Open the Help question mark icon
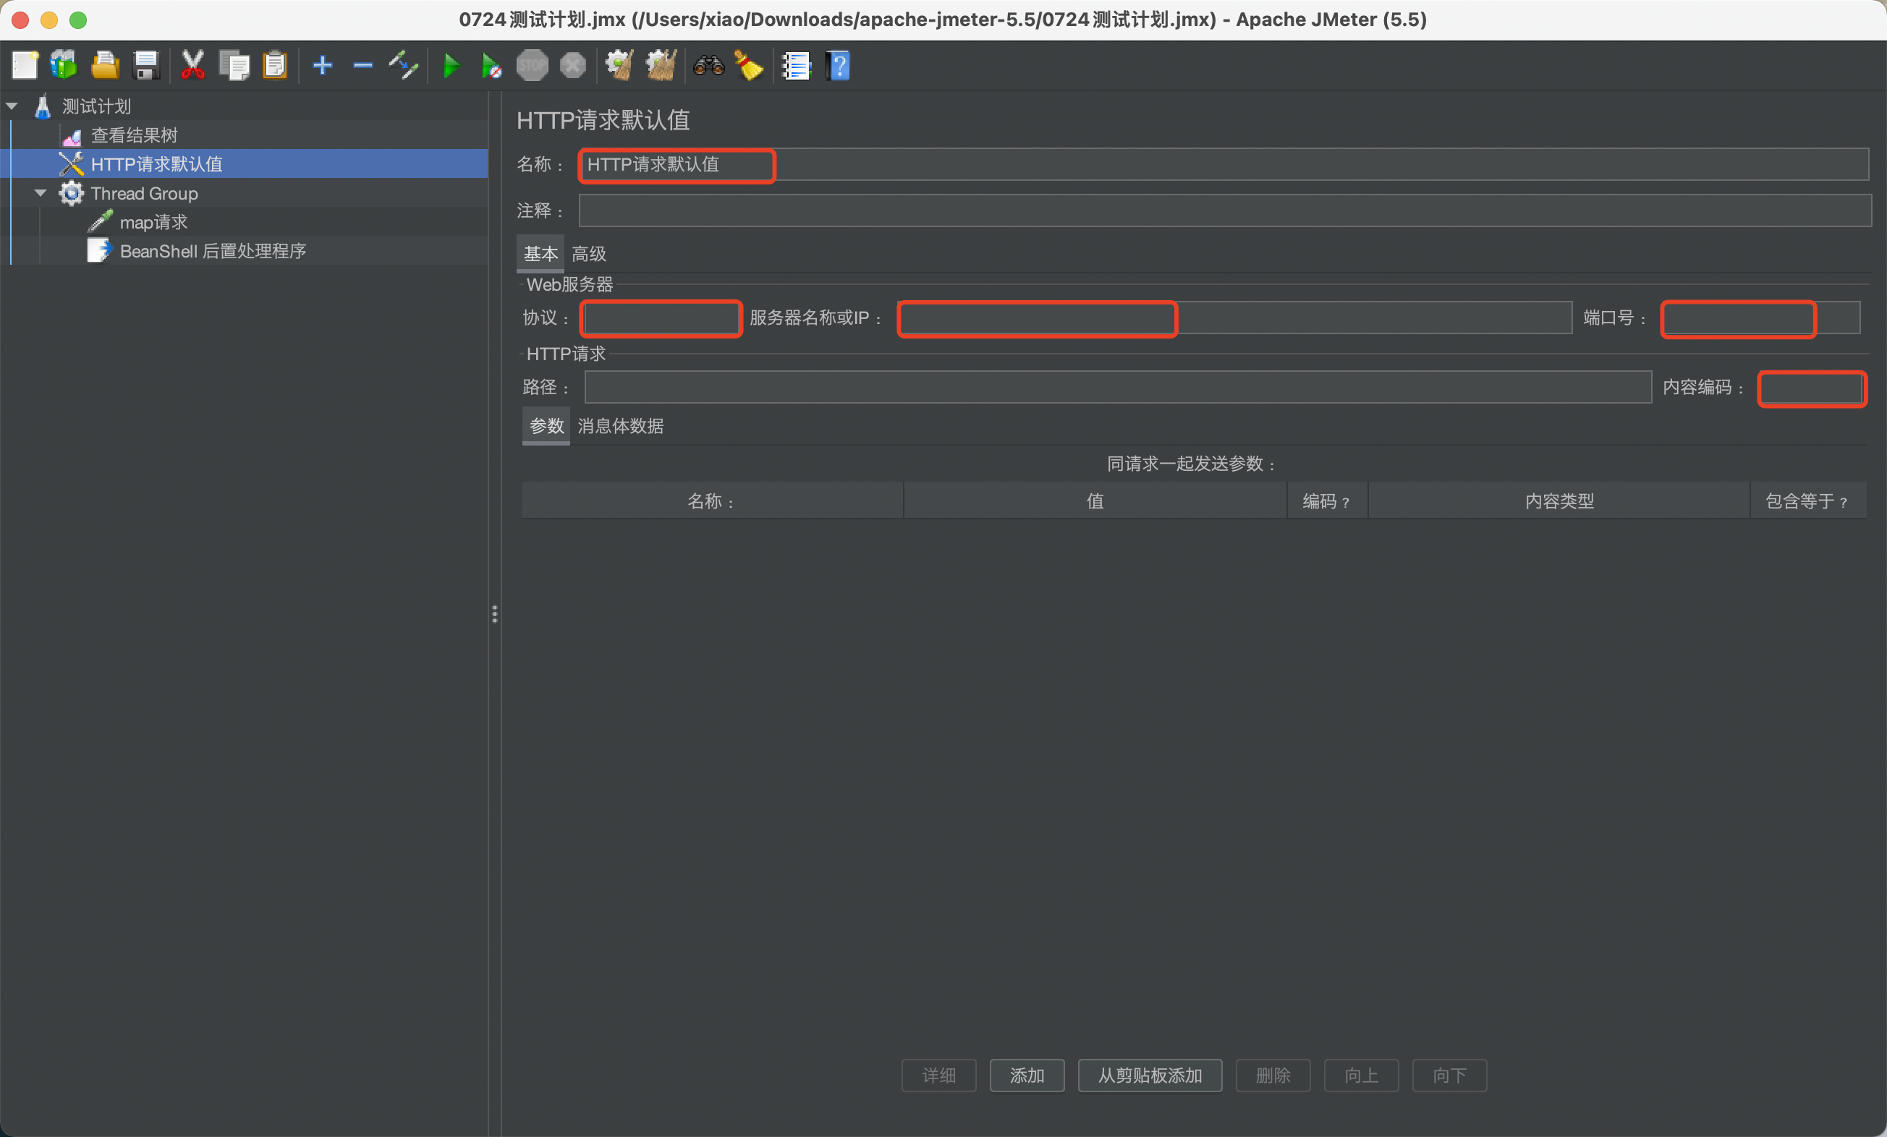 tap(839, 66)
